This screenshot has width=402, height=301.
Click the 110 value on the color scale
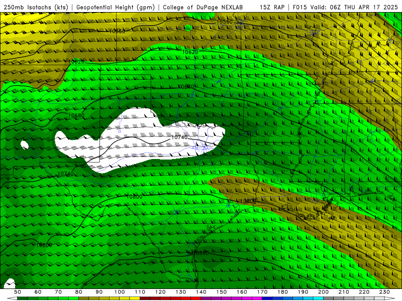[140, 292]
